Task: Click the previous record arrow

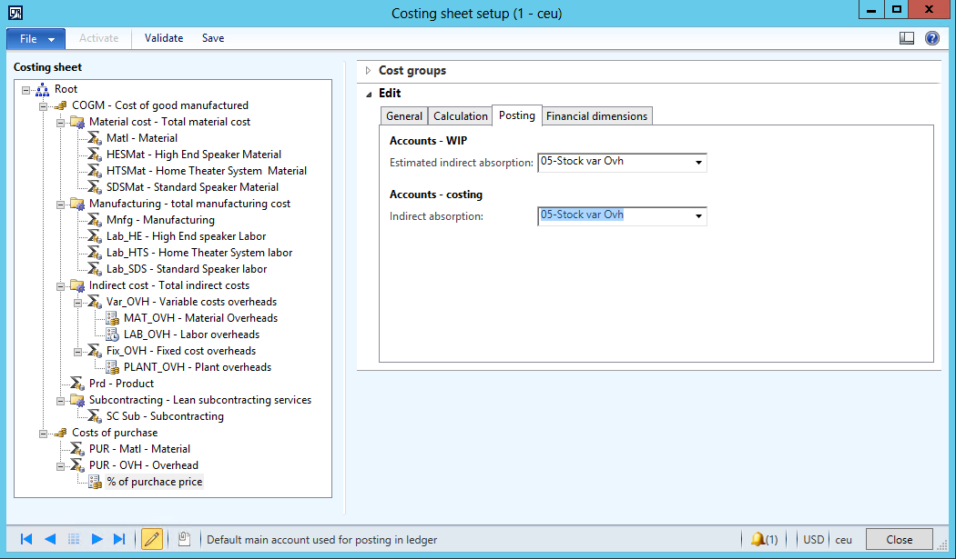Action: click(x=50, y=539)
